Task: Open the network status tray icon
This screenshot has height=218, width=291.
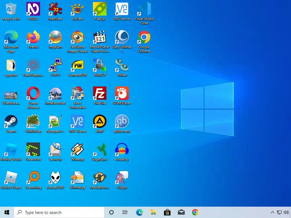Action: pyautogui.click(x=279, y=212)
